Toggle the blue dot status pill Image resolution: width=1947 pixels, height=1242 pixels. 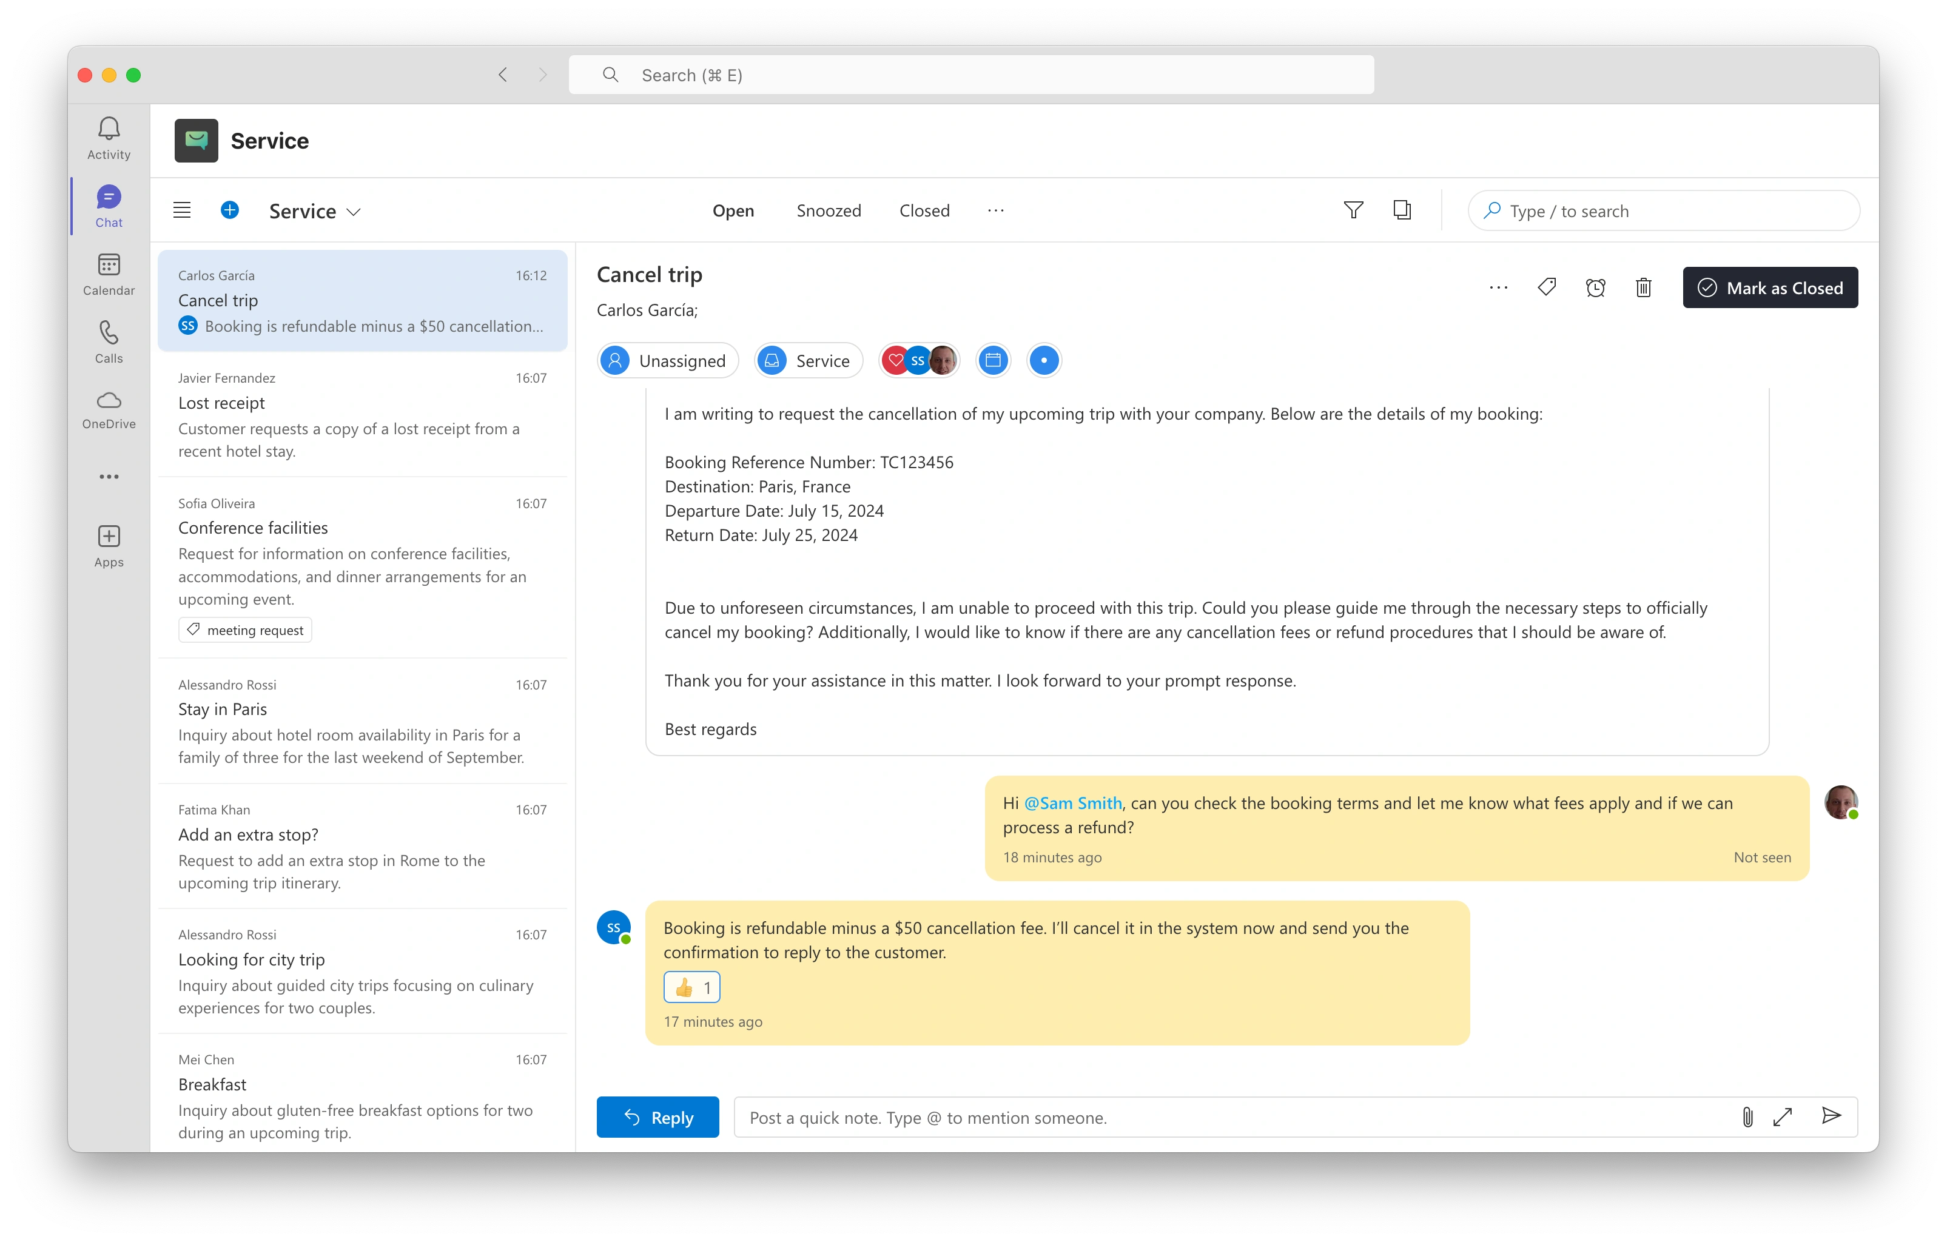(x=1043, y=361)
